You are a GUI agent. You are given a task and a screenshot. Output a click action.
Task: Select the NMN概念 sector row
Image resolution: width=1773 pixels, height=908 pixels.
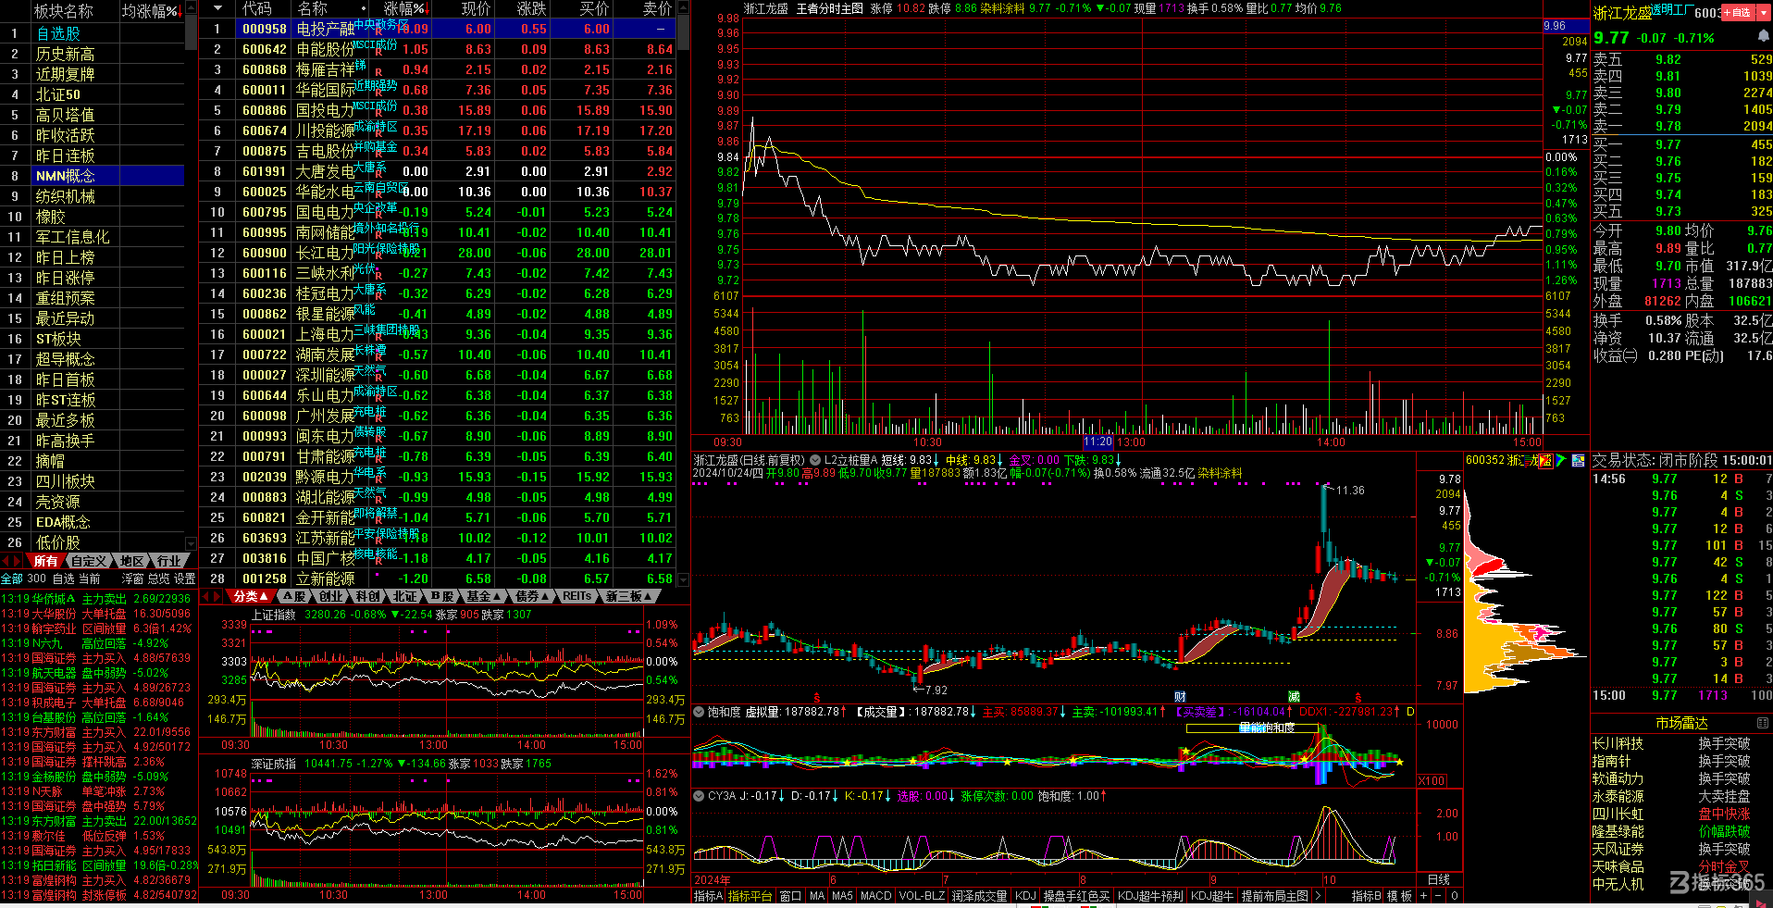click(93, 176)
